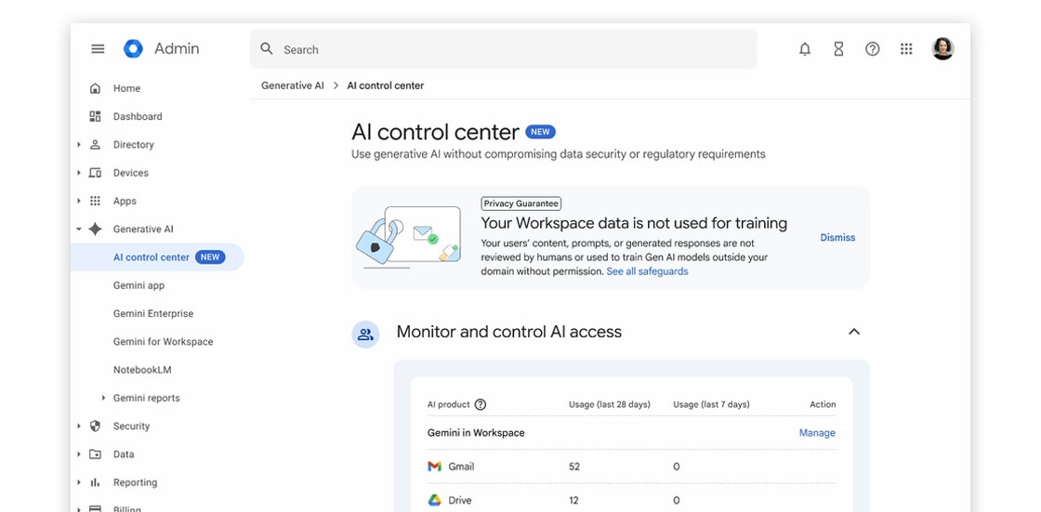Image resolution: width=1041 pixels, height=512 pixels.
Task: Expand the Directory tree item arrow
Action: [x=78, y=144]
